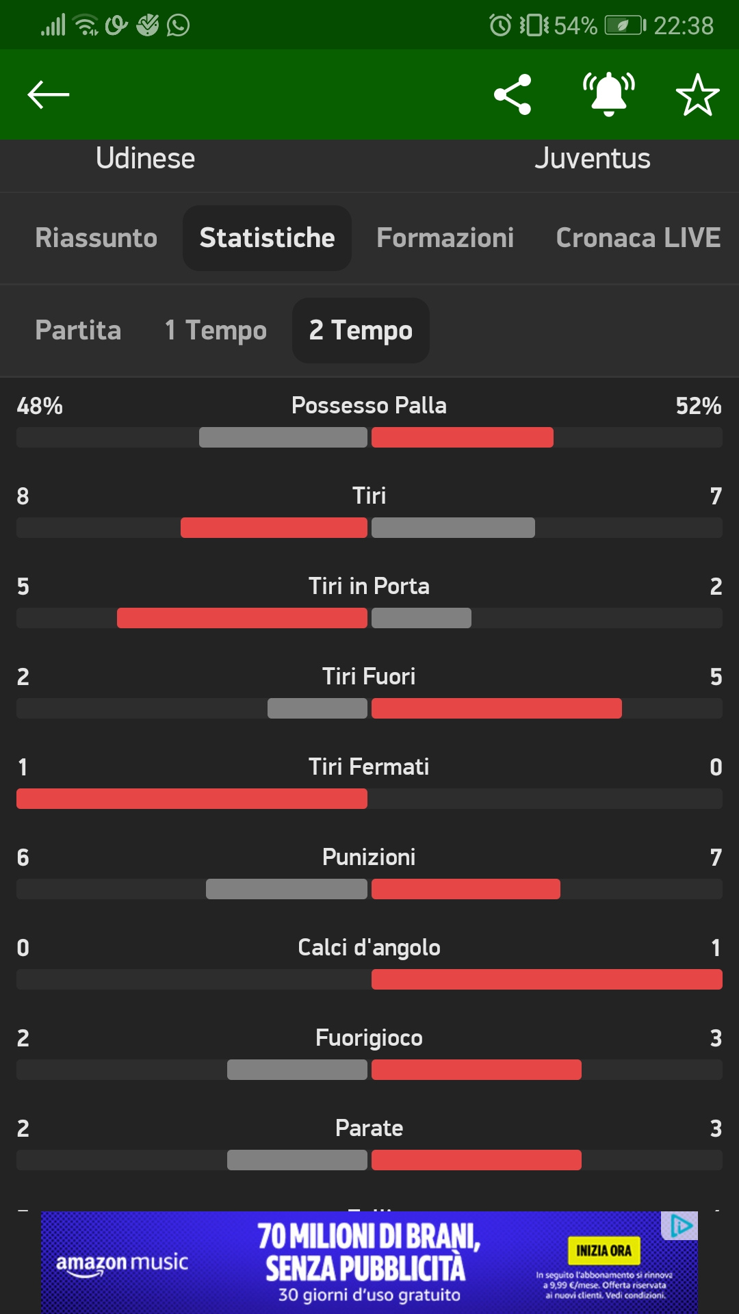The image size is (739, 1314).
Task: Tap the Wi-Fi signal icon
Action: (86, 25)
